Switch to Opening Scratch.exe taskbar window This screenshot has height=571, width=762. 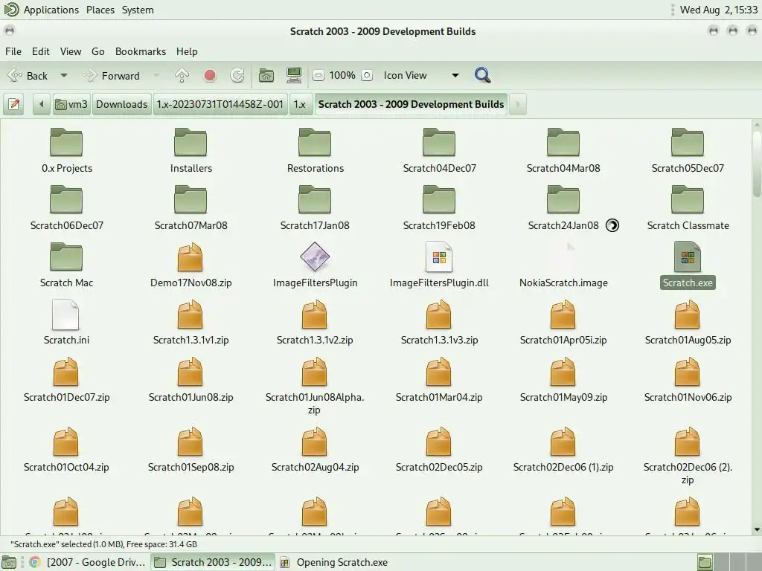(x=335, y=562)
